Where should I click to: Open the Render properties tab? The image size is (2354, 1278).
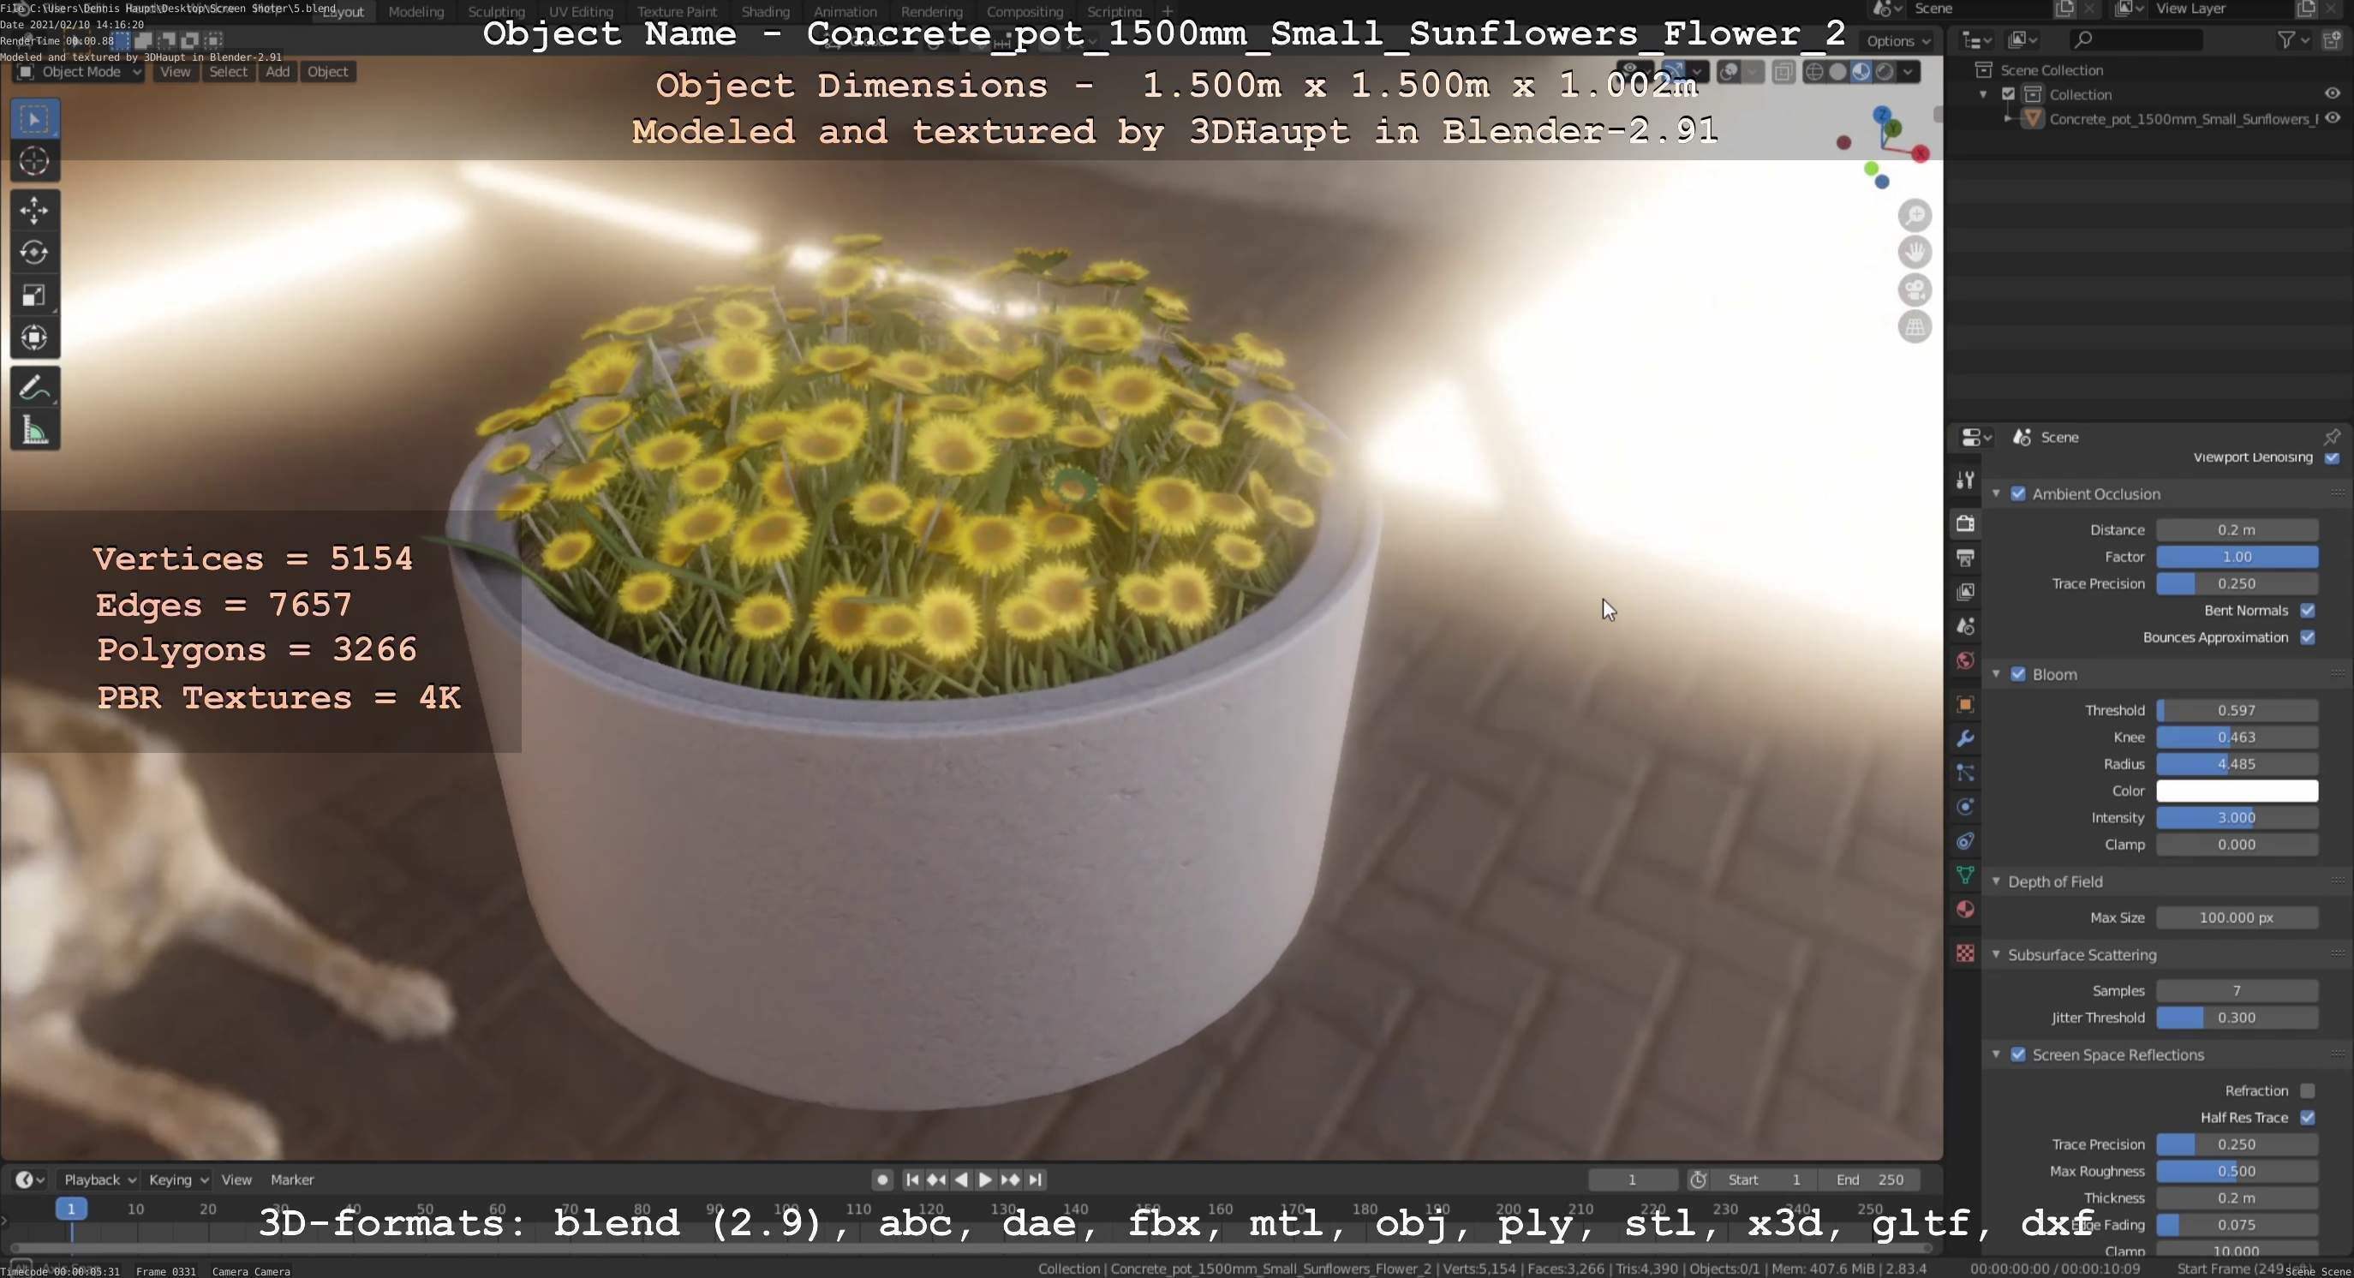tap(1966, 523)
